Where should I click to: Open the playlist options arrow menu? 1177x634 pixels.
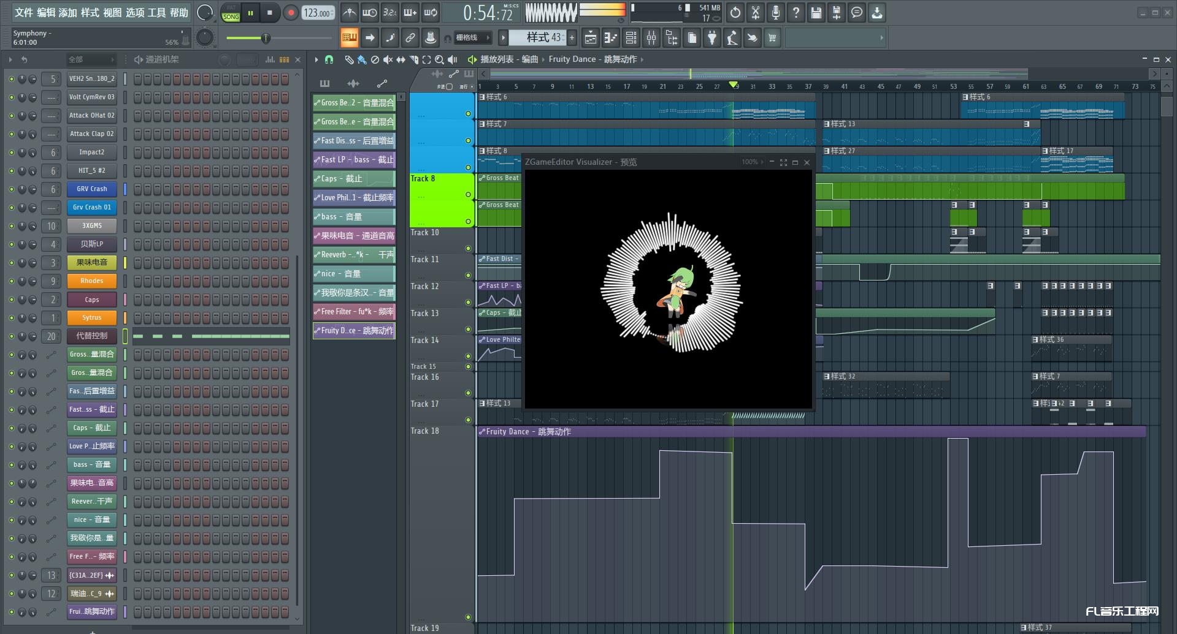[316, 59]
